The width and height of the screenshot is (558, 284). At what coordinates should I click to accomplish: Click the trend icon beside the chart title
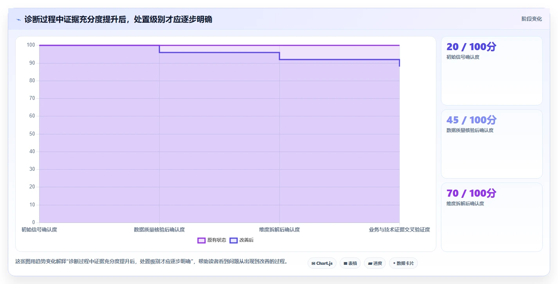pos(18,20)
